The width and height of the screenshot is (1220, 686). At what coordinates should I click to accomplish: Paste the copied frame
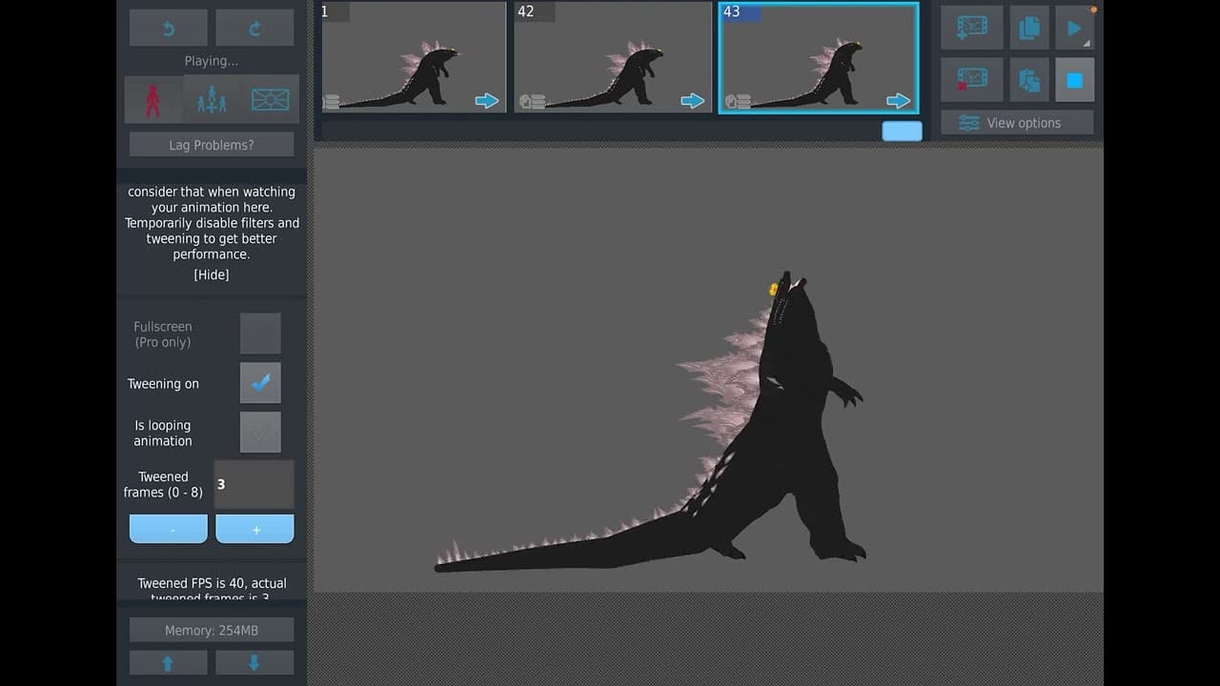[x=1029, y=80]
